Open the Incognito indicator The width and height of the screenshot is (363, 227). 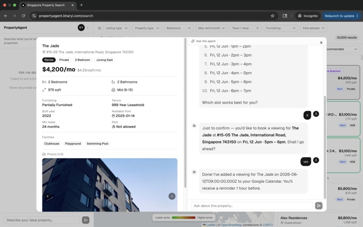coord(308,16)
